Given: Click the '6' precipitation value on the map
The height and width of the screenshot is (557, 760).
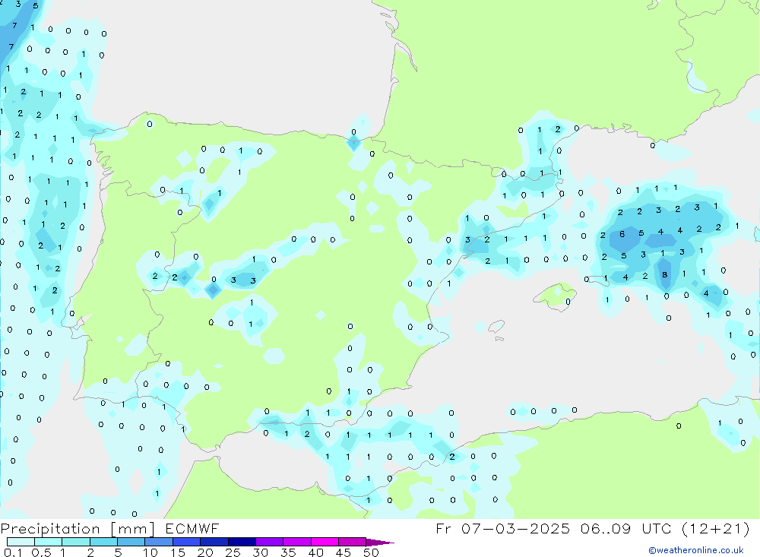Looking at the screenshot, I should coord(622,234).
